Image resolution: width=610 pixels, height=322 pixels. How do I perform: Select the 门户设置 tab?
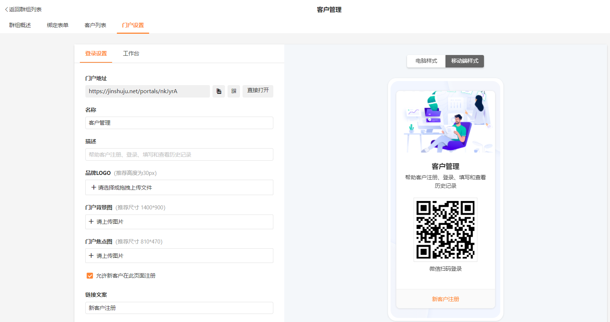133,25
